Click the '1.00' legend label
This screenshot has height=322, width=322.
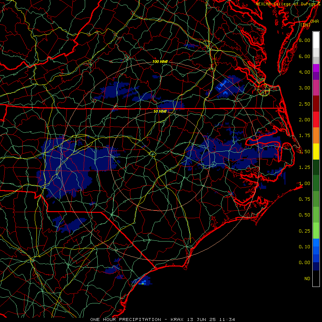(x=304, y=184)
